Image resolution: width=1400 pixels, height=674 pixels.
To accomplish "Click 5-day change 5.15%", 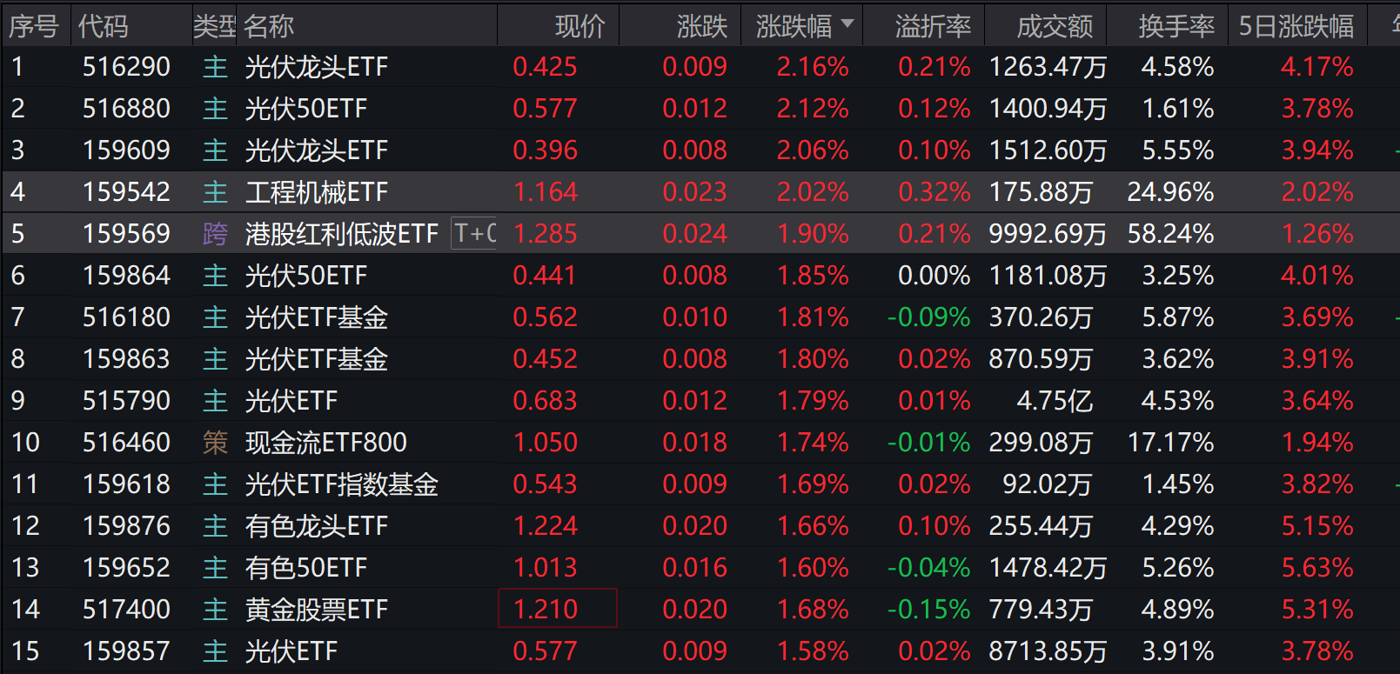I will click(1317, 526).
